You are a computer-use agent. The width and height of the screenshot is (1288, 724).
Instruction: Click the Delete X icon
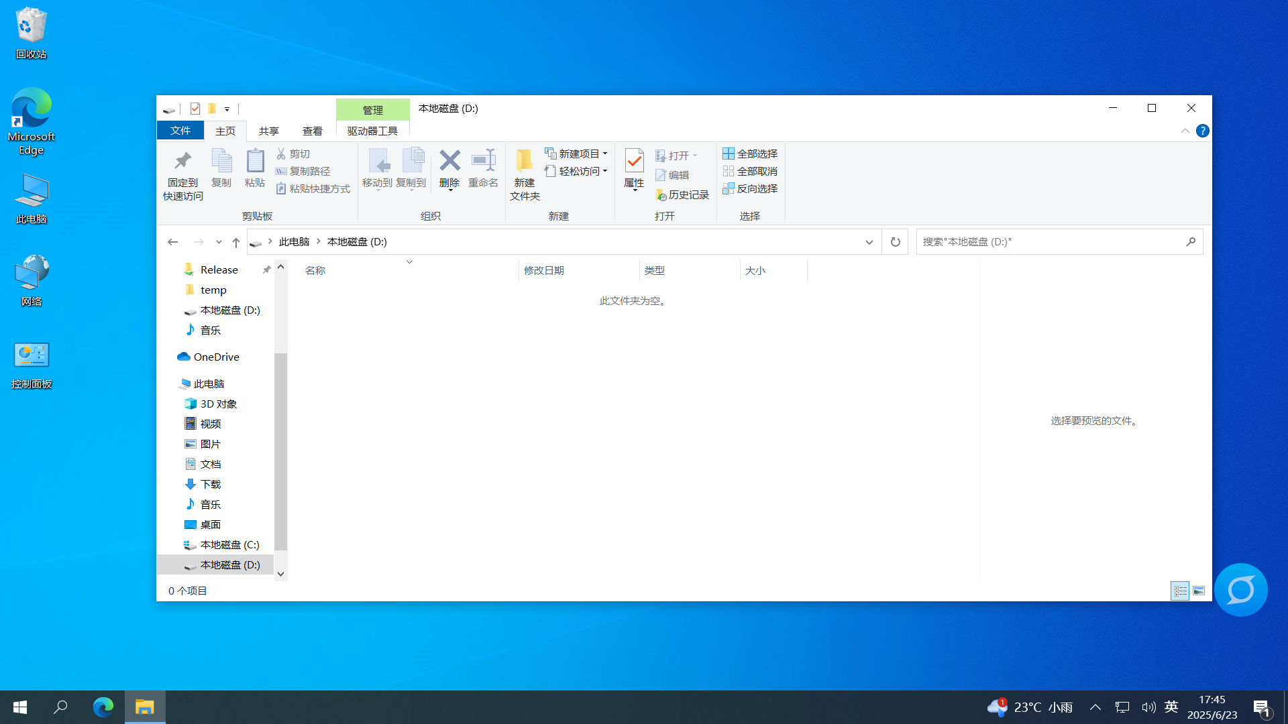449,168
